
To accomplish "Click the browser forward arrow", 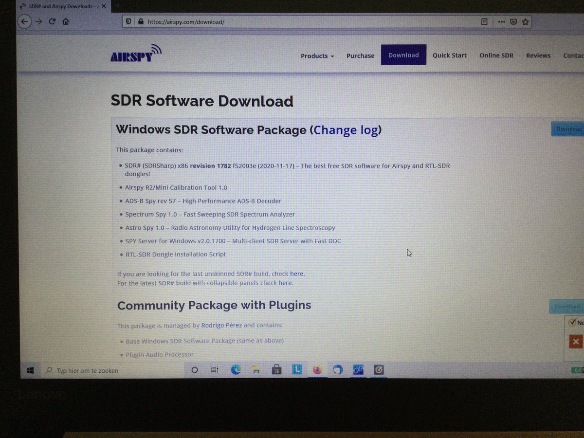I will click(38, 21).
